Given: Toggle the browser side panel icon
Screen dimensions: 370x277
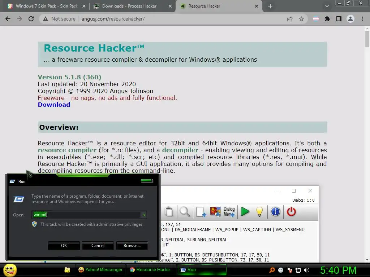Looking at the screenshot, I should click(x=339, y=19).
